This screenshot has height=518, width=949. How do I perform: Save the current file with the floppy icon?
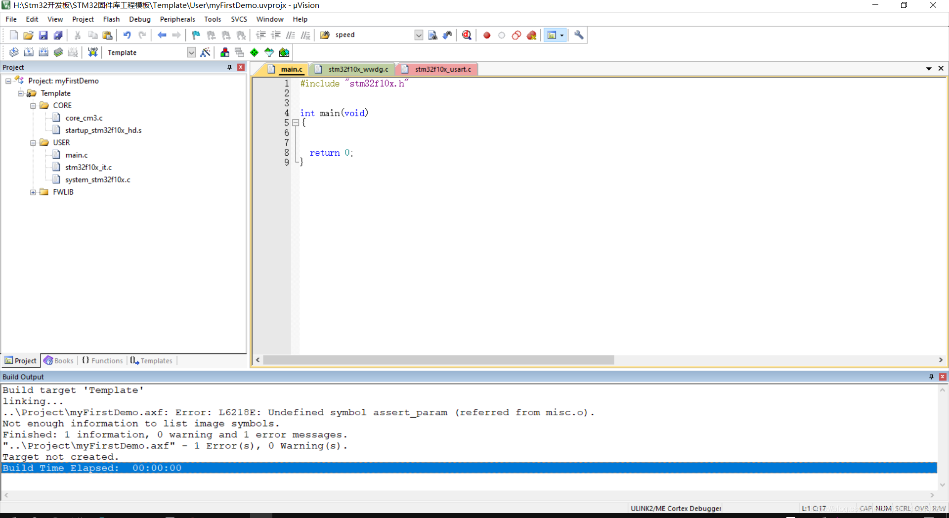43,35
